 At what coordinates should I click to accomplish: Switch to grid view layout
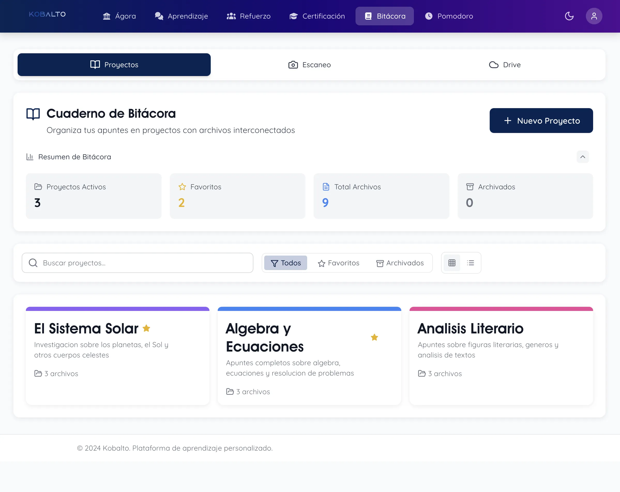click(x=451, y=263)
